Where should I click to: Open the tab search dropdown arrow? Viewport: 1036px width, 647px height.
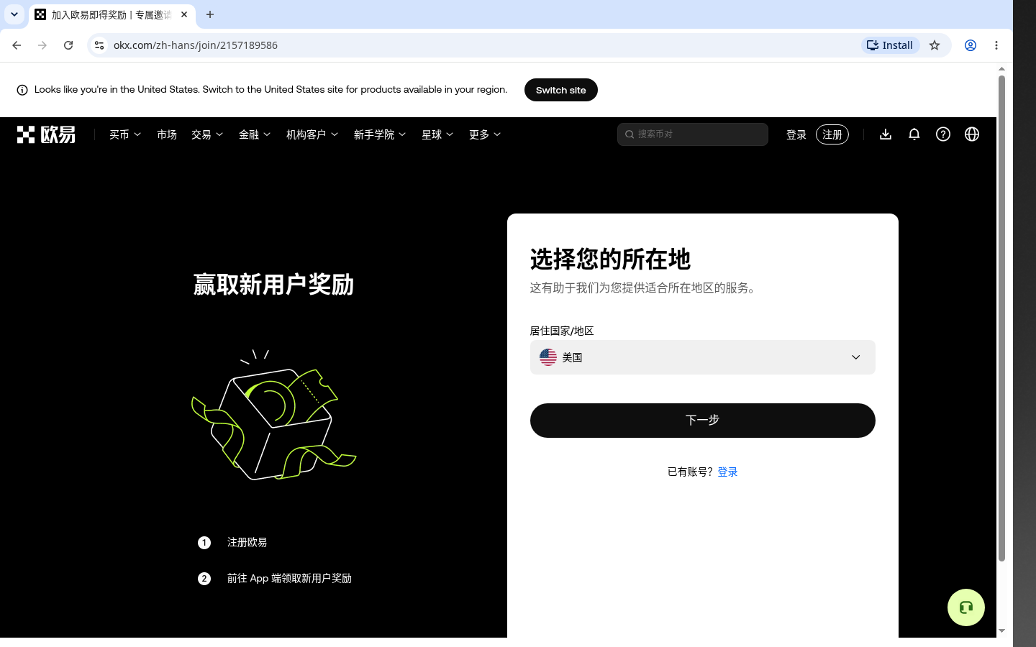(x=14, y=14)
